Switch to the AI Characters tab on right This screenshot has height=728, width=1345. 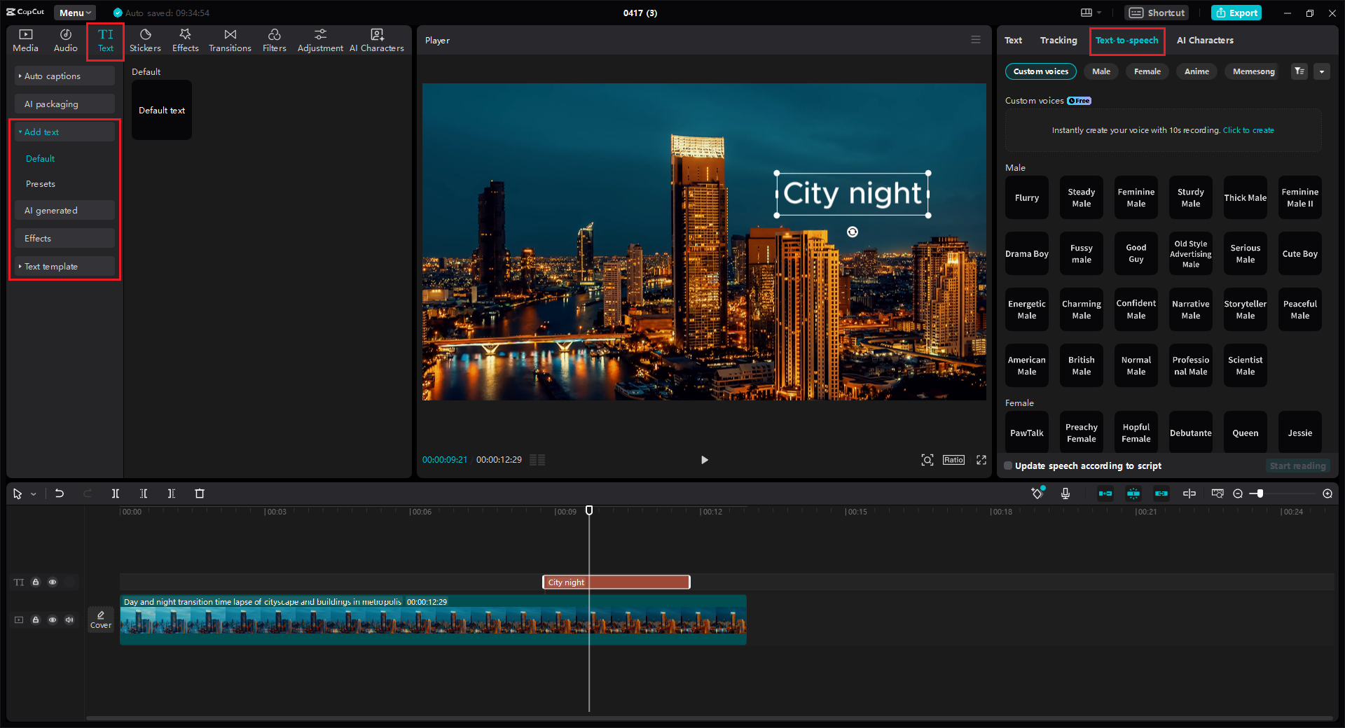(x=1205, y=41)
